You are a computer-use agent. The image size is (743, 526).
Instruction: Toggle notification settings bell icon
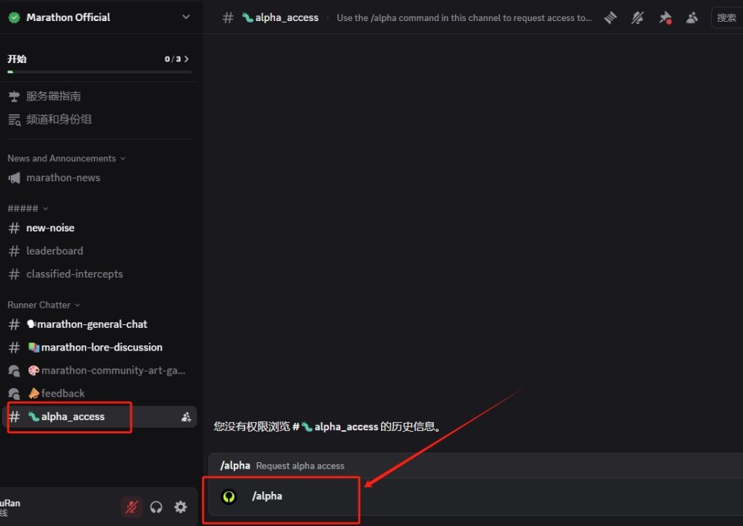pos(637,18)
